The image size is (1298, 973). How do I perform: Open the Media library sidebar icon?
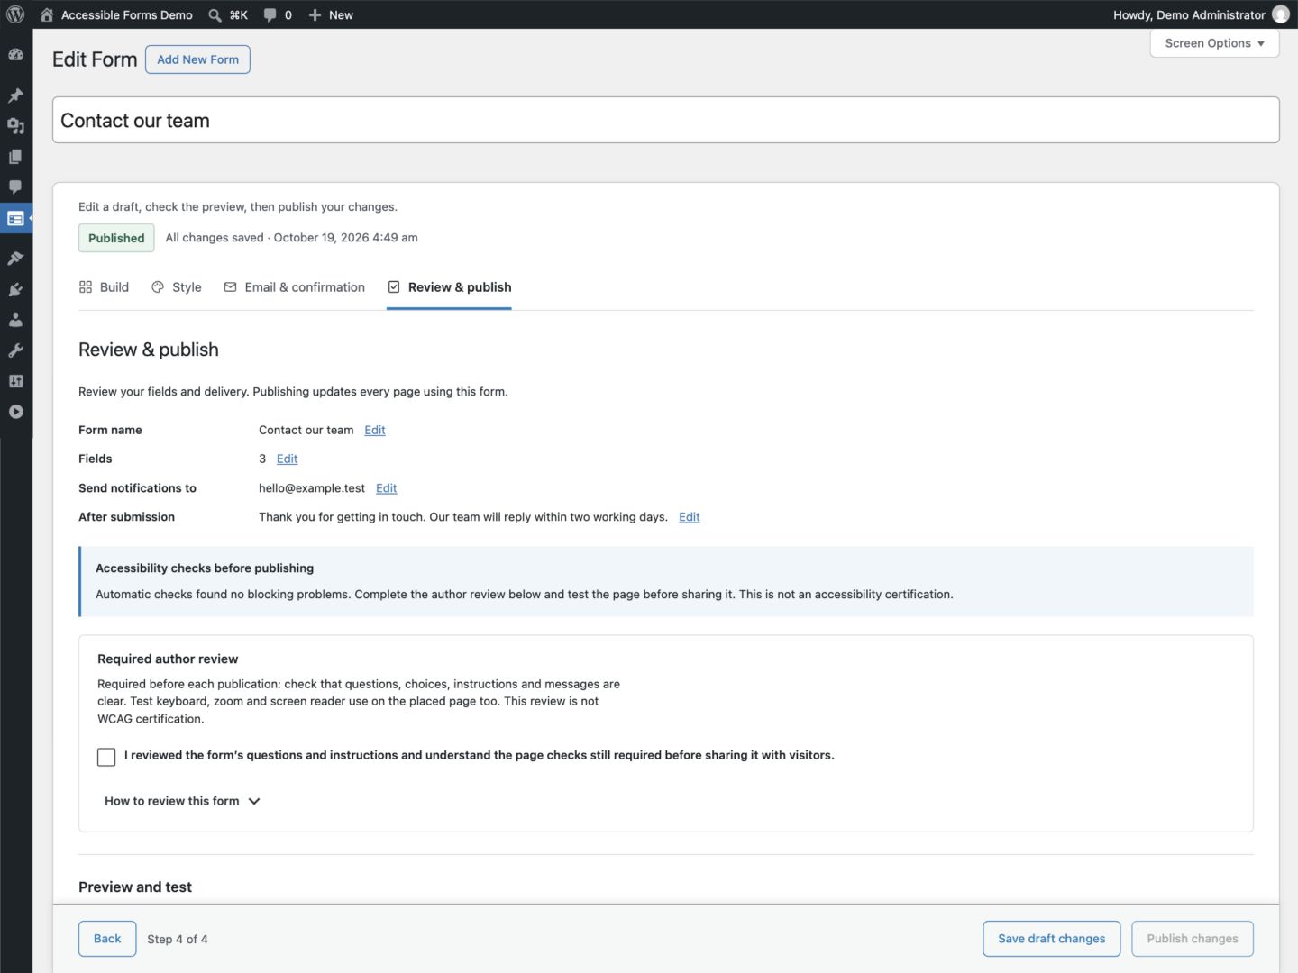point(15,126)
